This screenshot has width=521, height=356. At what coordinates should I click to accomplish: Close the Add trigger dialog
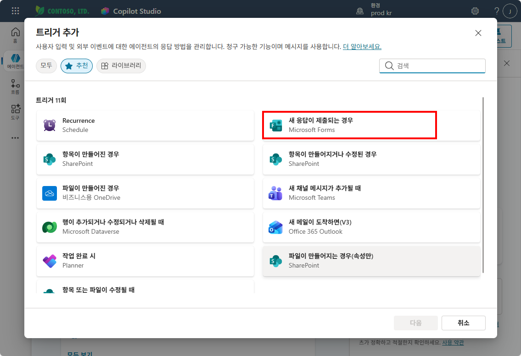[x=478, y=33]
